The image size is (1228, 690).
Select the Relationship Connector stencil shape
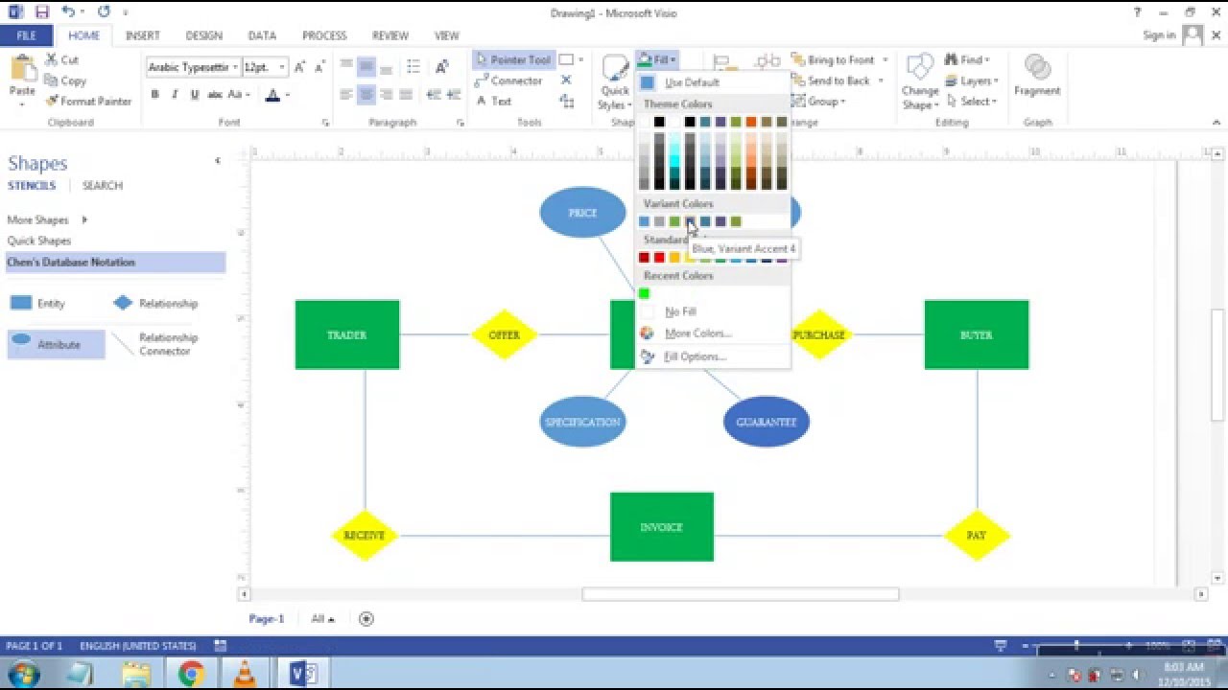point(155,344)
